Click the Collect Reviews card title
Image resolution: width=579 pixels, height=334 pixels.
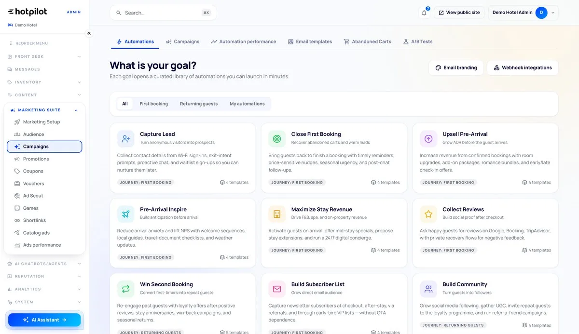pyautogui.click(x=463, y=209)
